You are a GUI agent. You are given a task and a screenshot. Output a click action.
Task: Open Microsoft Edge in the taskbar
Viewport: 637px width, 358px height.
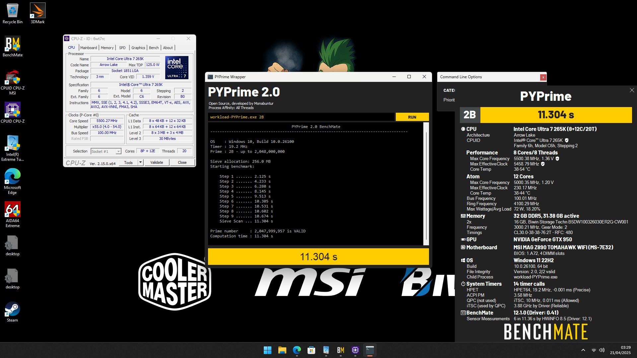coord(297,350)
